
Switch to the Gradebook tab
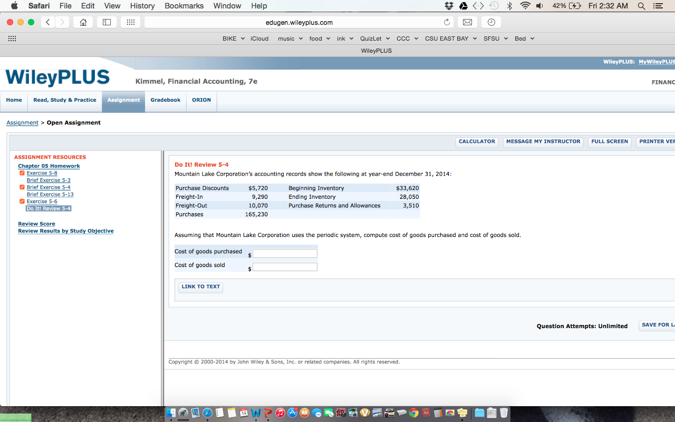[x=166, y=100]
